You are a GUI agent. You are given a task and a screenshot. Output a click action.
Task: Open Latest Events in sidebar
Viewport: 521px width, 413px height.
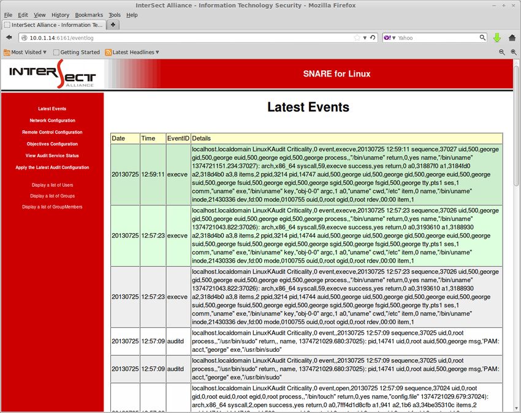(52, 108)
